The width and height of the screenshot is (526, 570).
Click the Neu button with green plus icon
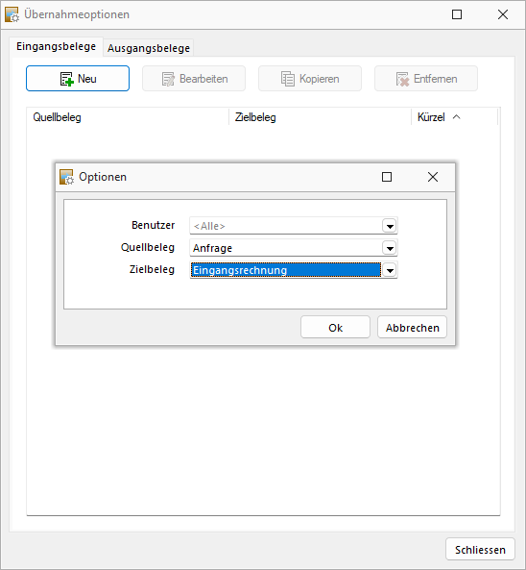click(x=78, y=79)
